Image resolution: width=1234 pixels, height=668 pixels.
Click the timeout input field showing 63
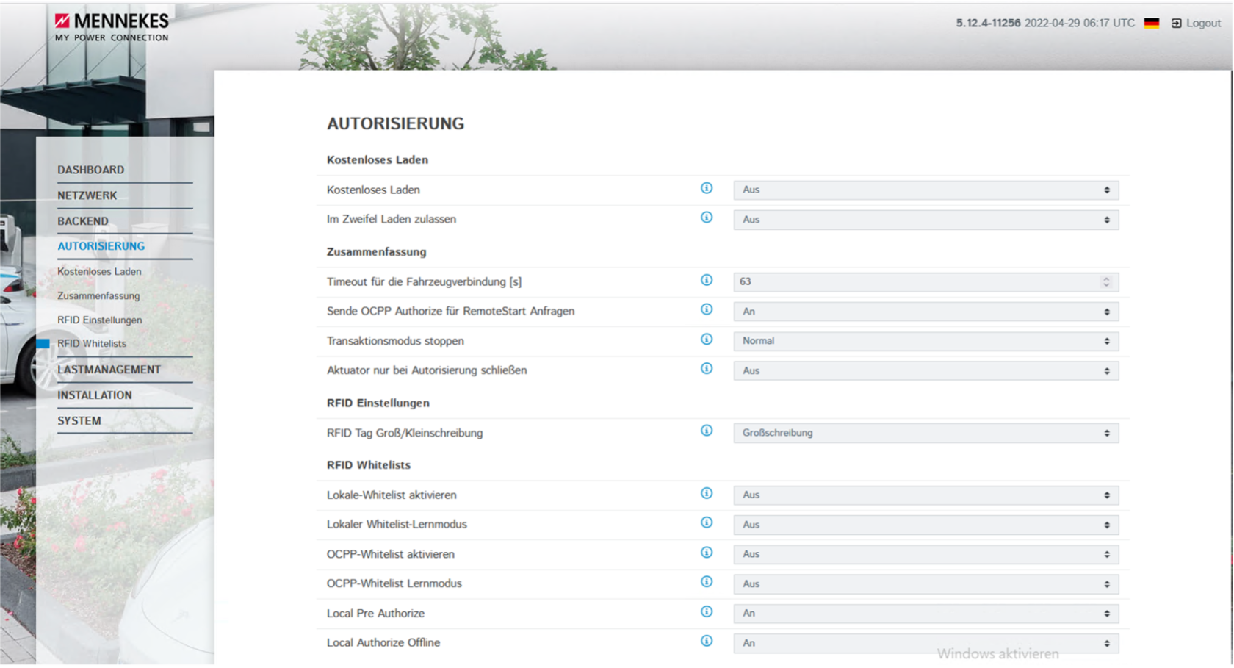coord(911,282)
